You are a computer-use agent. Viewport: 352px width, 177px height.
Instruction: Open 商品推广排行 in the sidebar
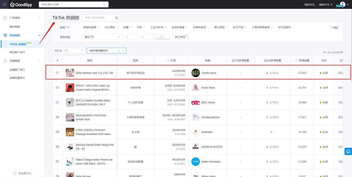click(17, 52)
